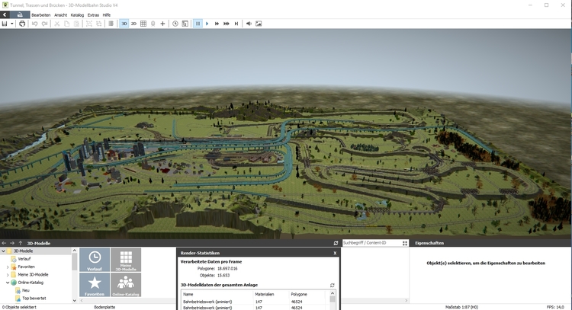572x310 pixels.
Task: Open the Favoriten star tile
Action: click(95, 285)
